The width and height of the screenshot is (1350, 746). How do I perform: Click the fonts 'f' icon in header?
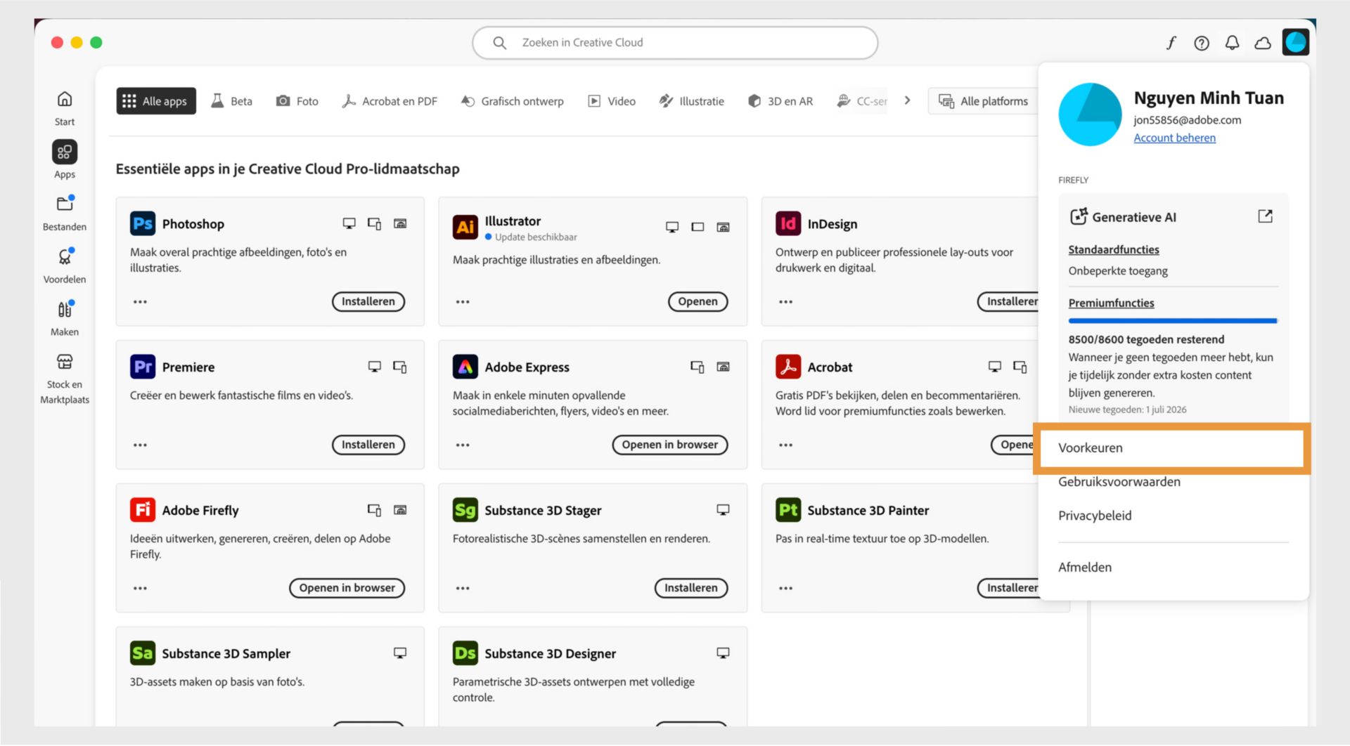[x=1171, y=43]
